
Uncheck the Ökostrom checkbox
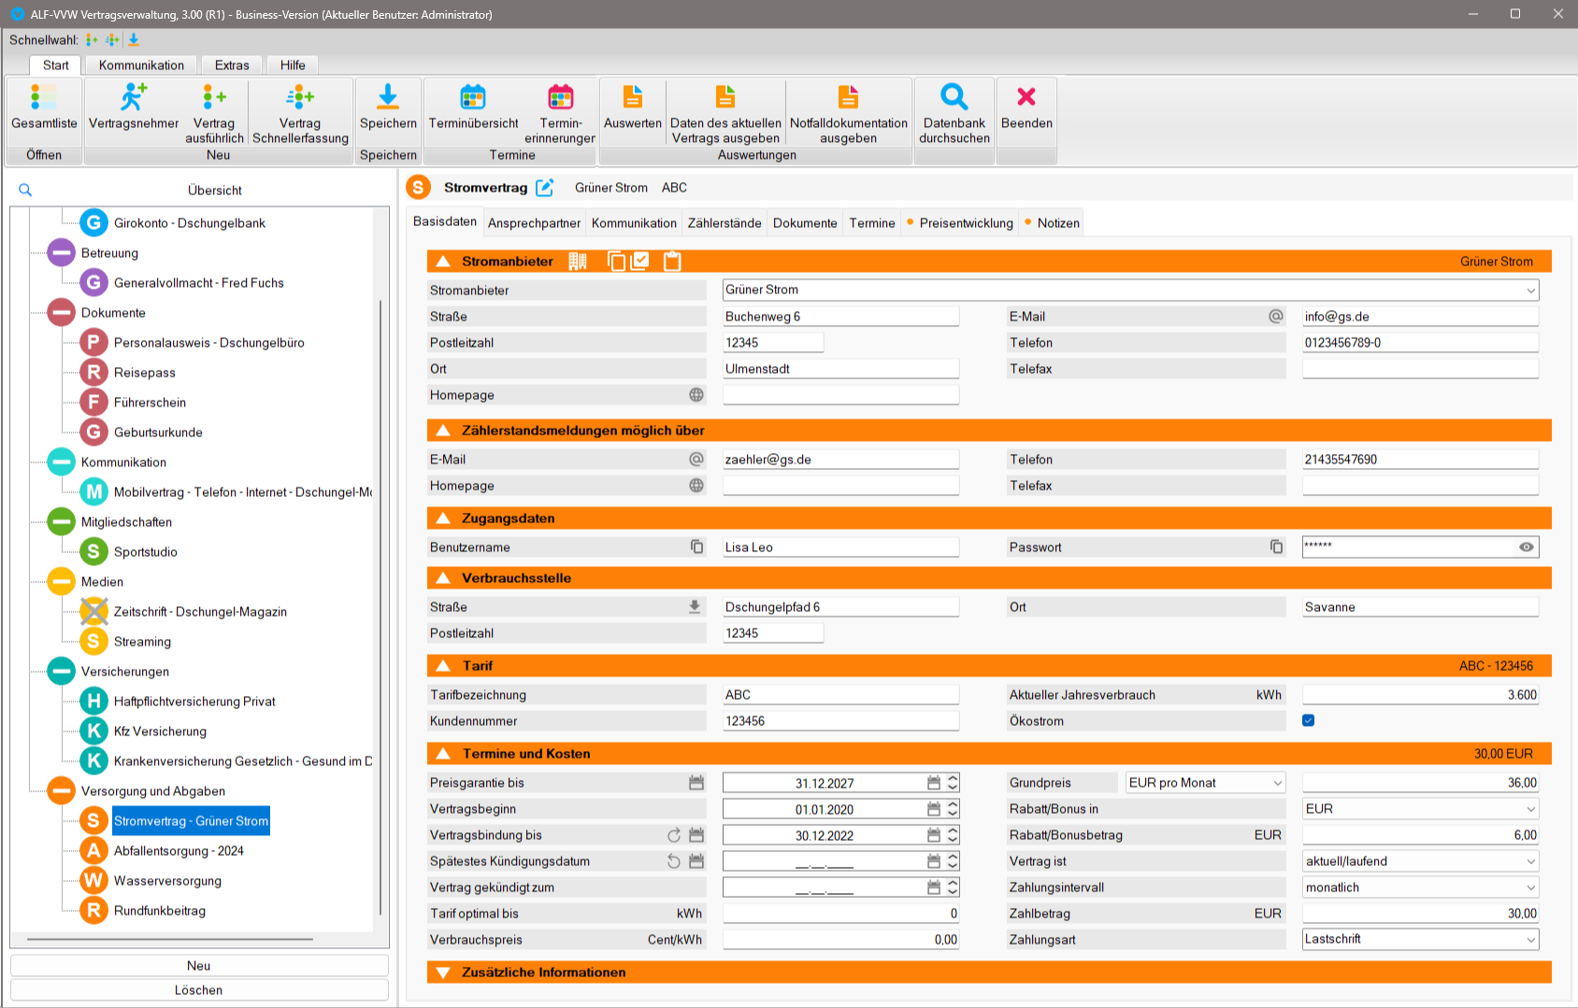pyautogui.click(x=1309, y=720)
